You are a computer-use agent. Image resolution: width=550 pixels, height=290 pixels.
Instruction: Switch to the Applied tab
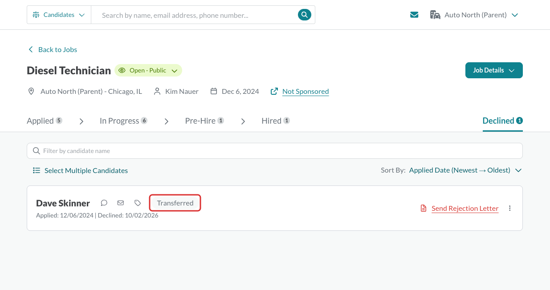pyautogui.click(x=45, y=121)
